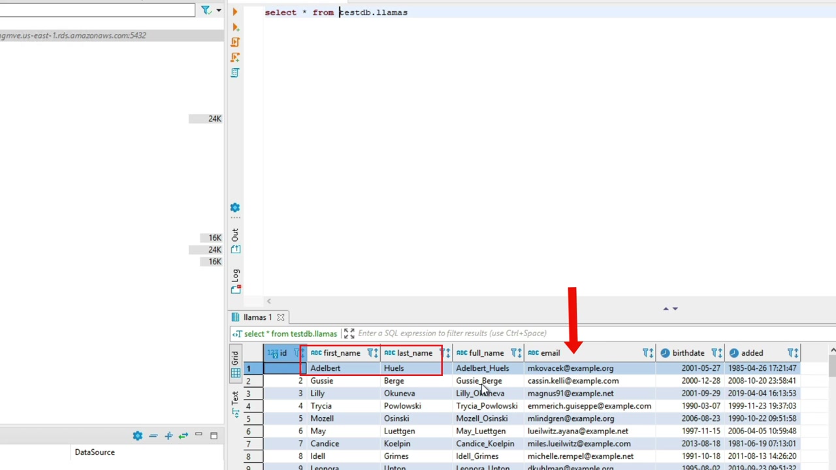
Task: Open the SQL editor settings gear
Action: 235,208
